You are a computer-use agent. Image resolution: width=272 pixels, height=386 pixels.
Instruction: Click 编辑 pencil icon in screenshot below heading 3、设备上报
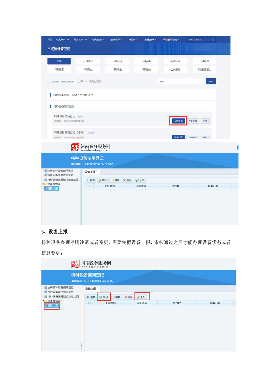[x=113, y=297]
